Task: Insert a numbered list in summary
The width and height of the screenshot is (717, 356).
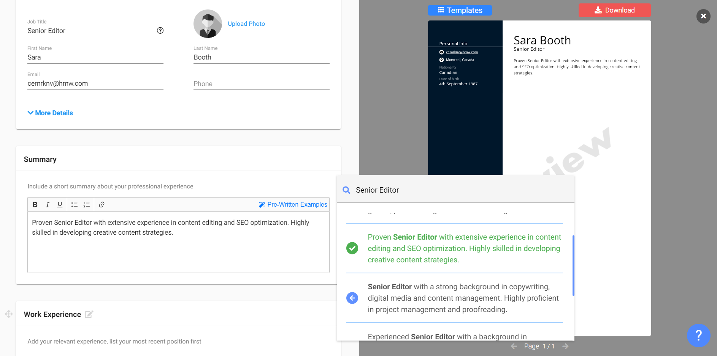Action: pyautogui.click(x=87, y=205)
